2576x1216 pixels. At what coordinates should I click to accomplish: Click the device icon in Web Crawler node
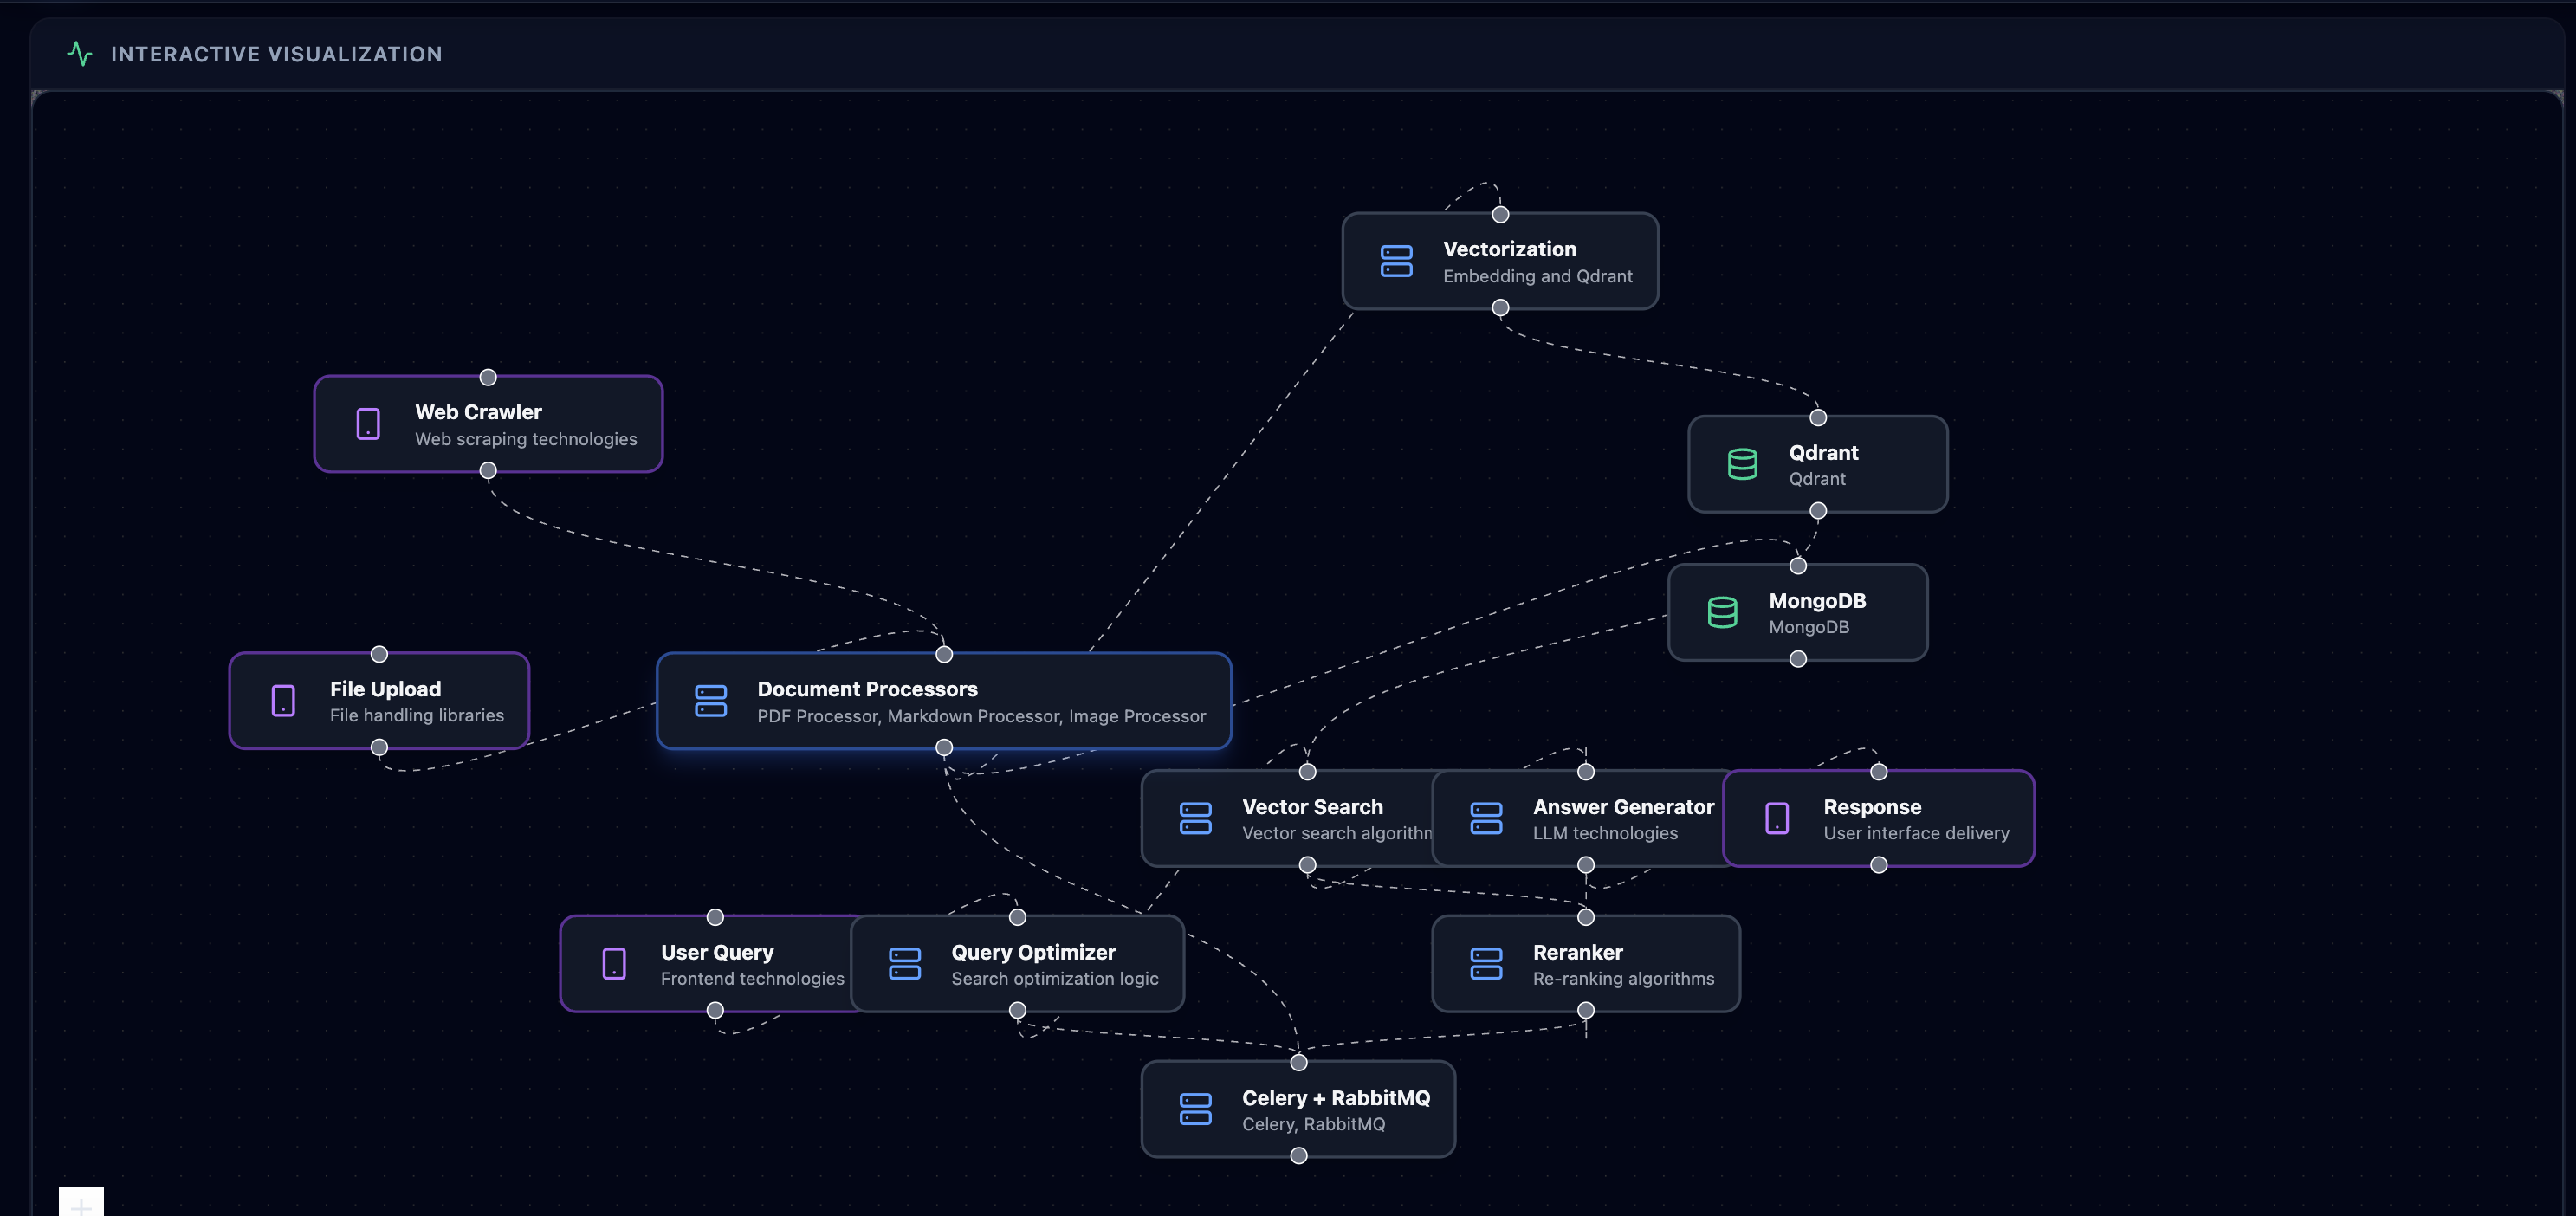[x=368, y=424]
